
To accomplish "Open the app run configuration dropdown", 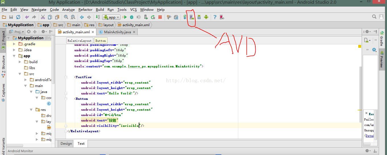I will pyautogui.click(x=112, y=17).
